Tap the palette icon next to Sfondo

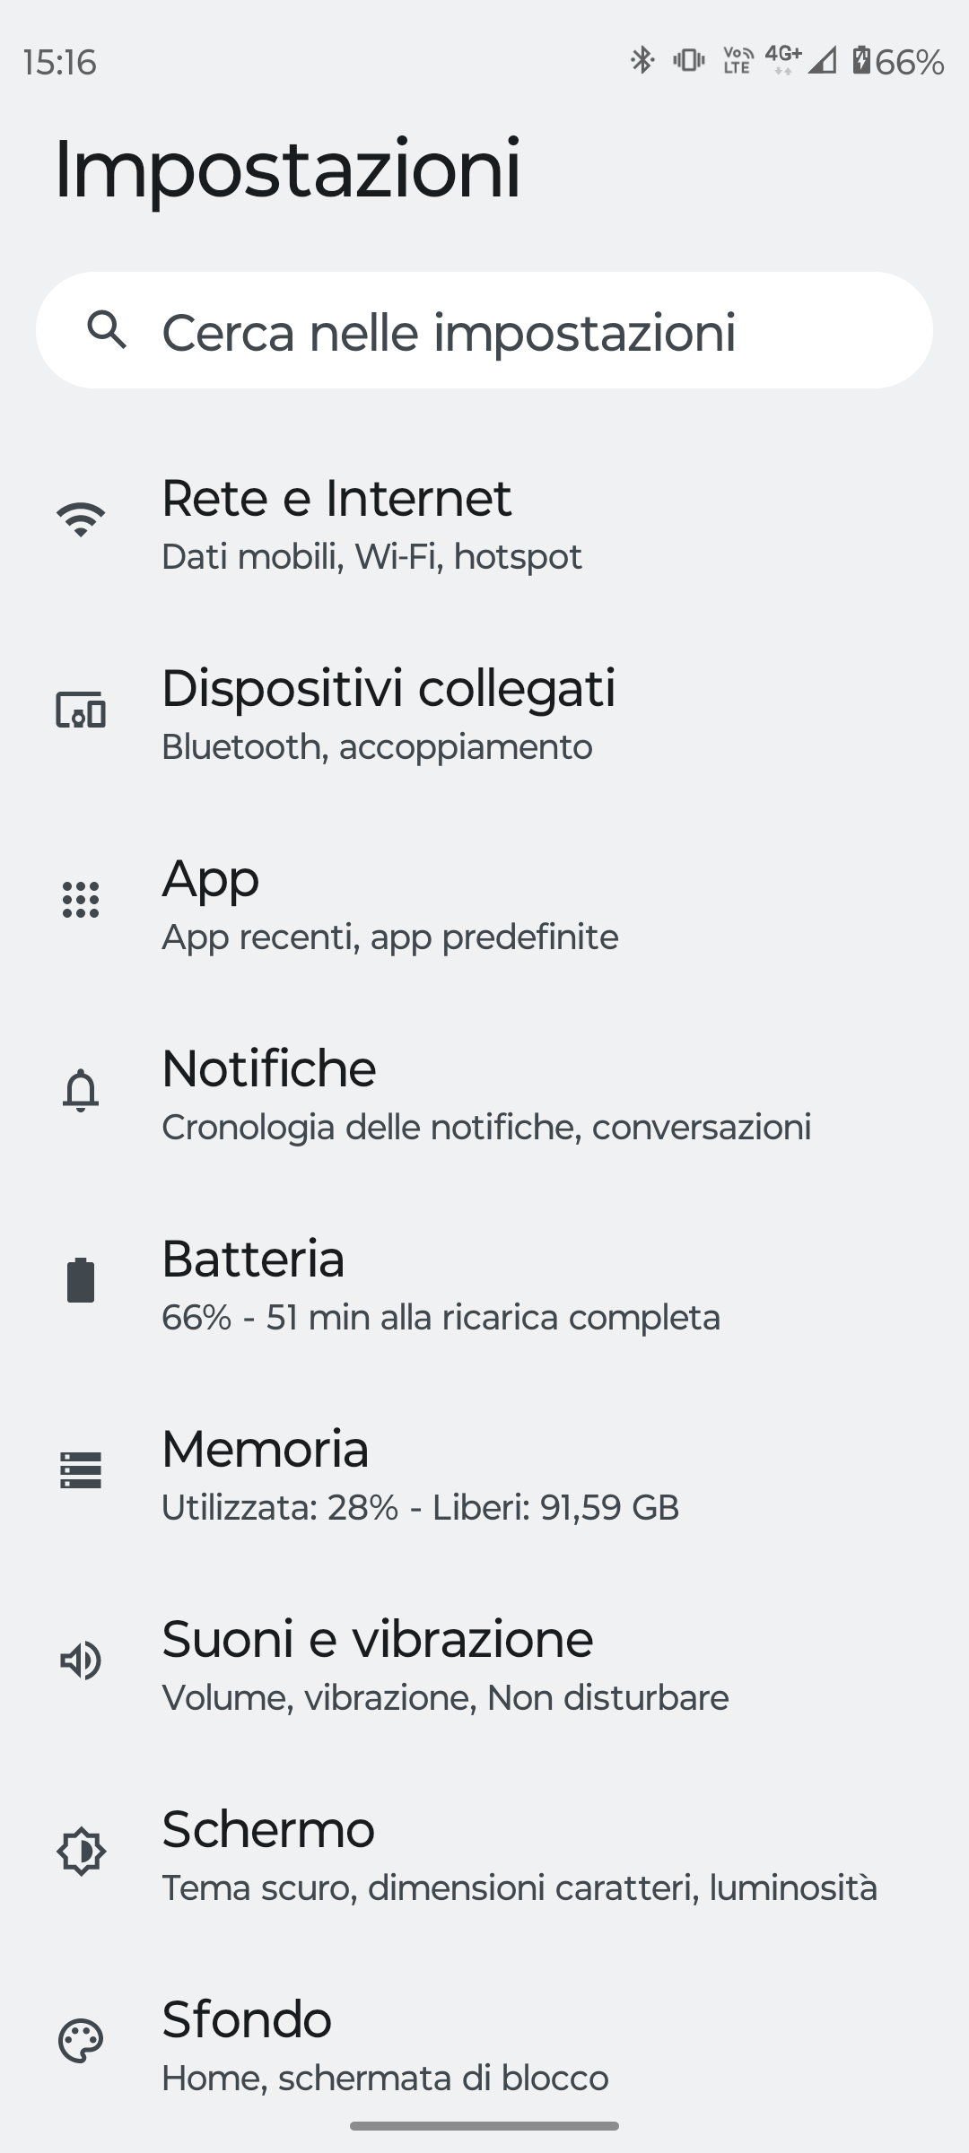click(81, 2041)
